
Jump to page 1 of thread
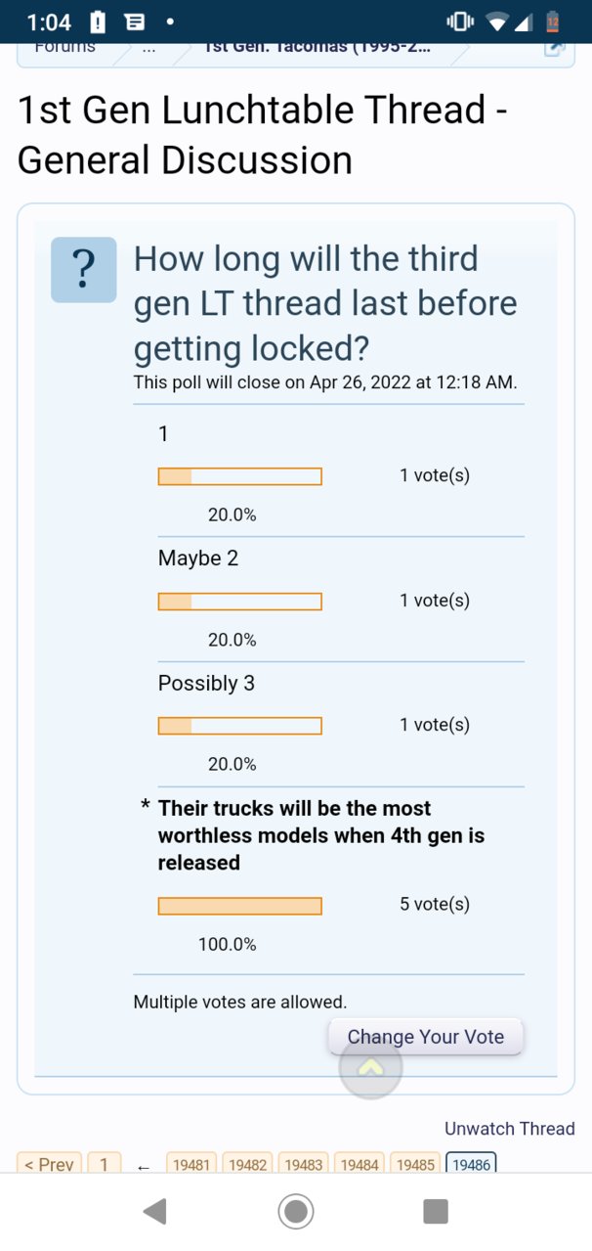[105, 1163]
